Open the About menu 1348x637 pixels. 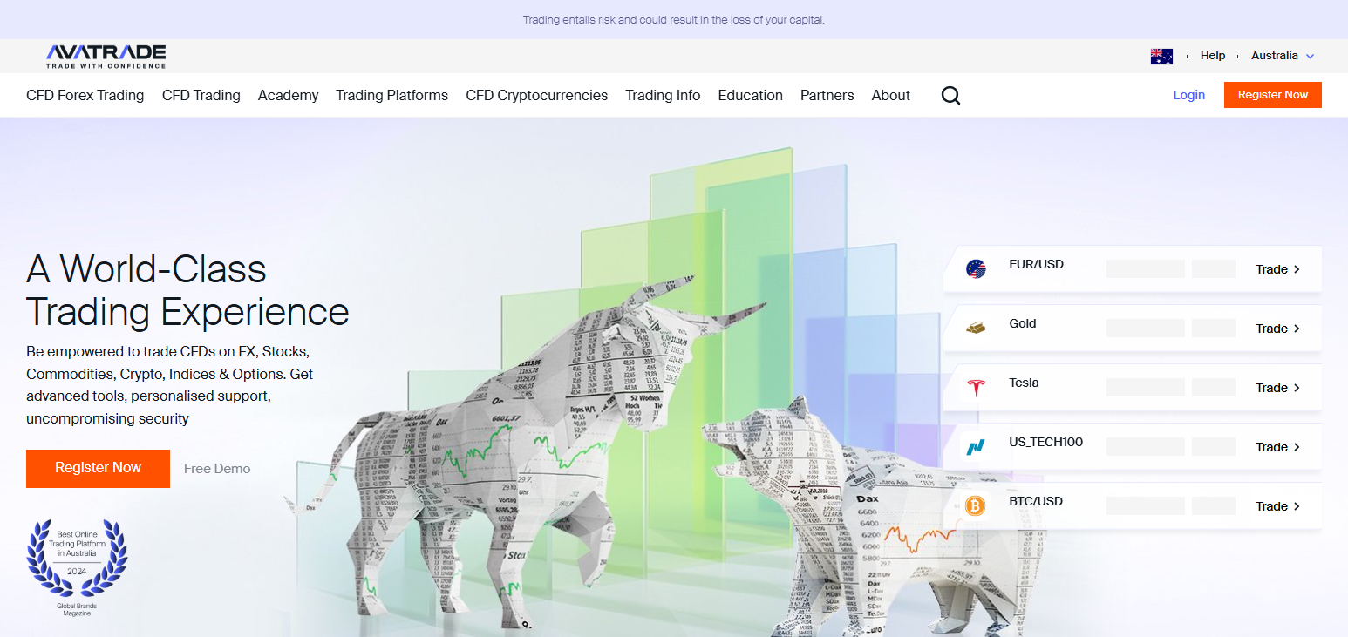pos(891,96)
